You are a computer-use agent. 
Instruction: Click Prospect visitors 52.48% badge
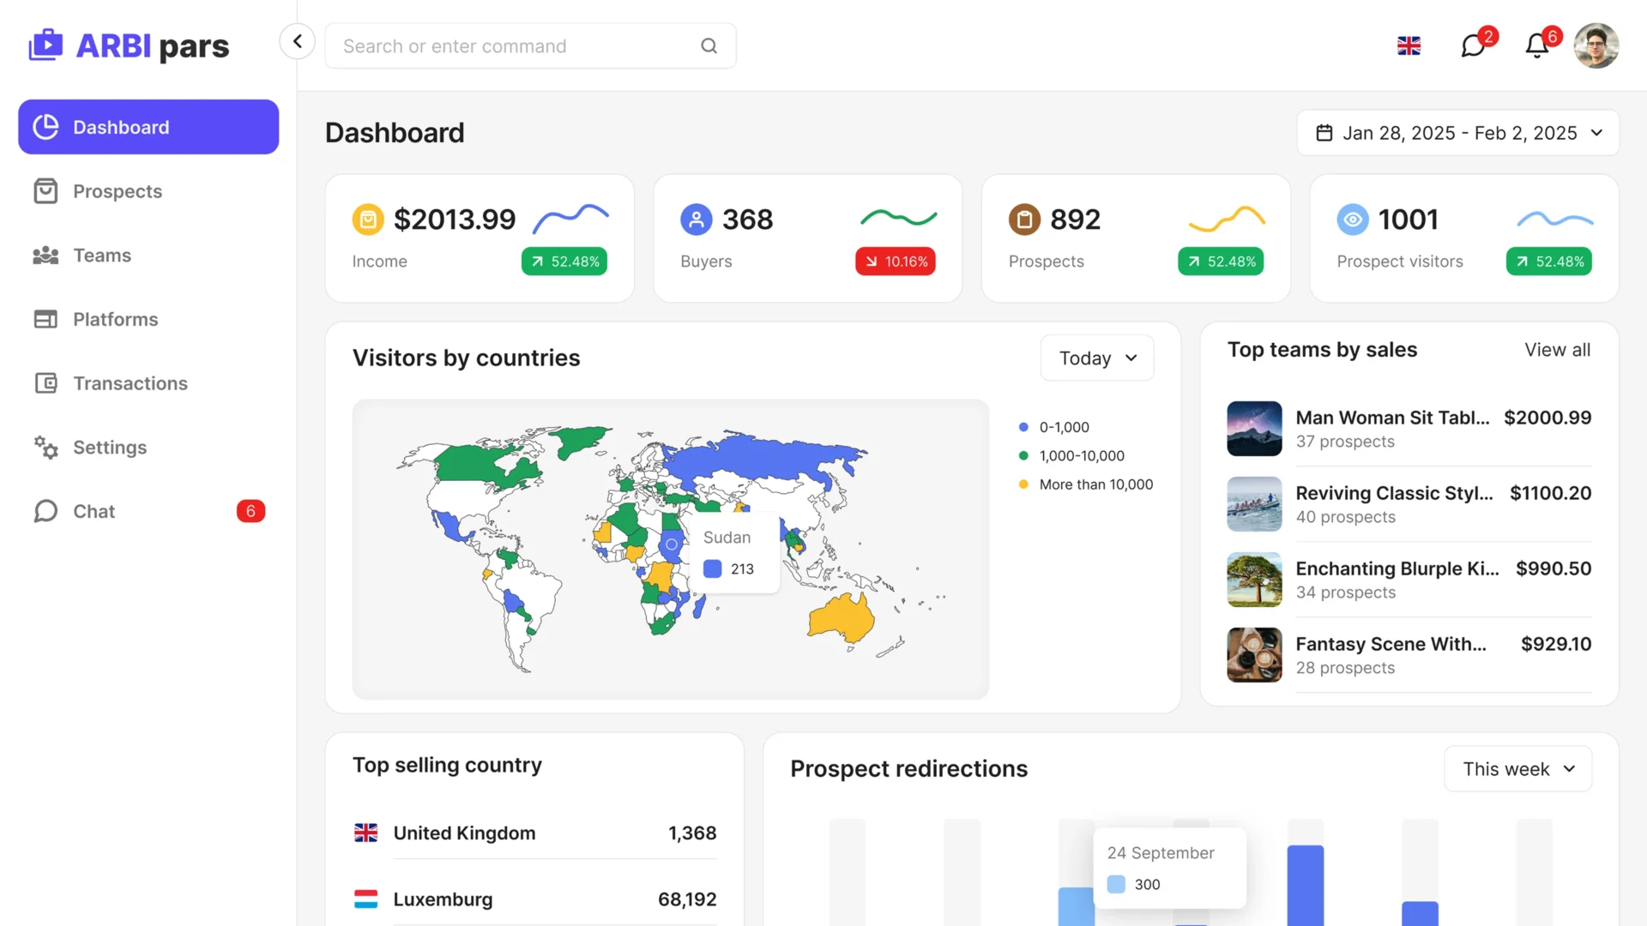(1549, 262)
